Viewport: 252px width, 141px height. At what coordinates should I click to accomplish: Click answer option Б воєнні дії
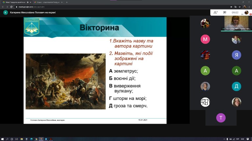pyautogui.click(x=122, y=78)
